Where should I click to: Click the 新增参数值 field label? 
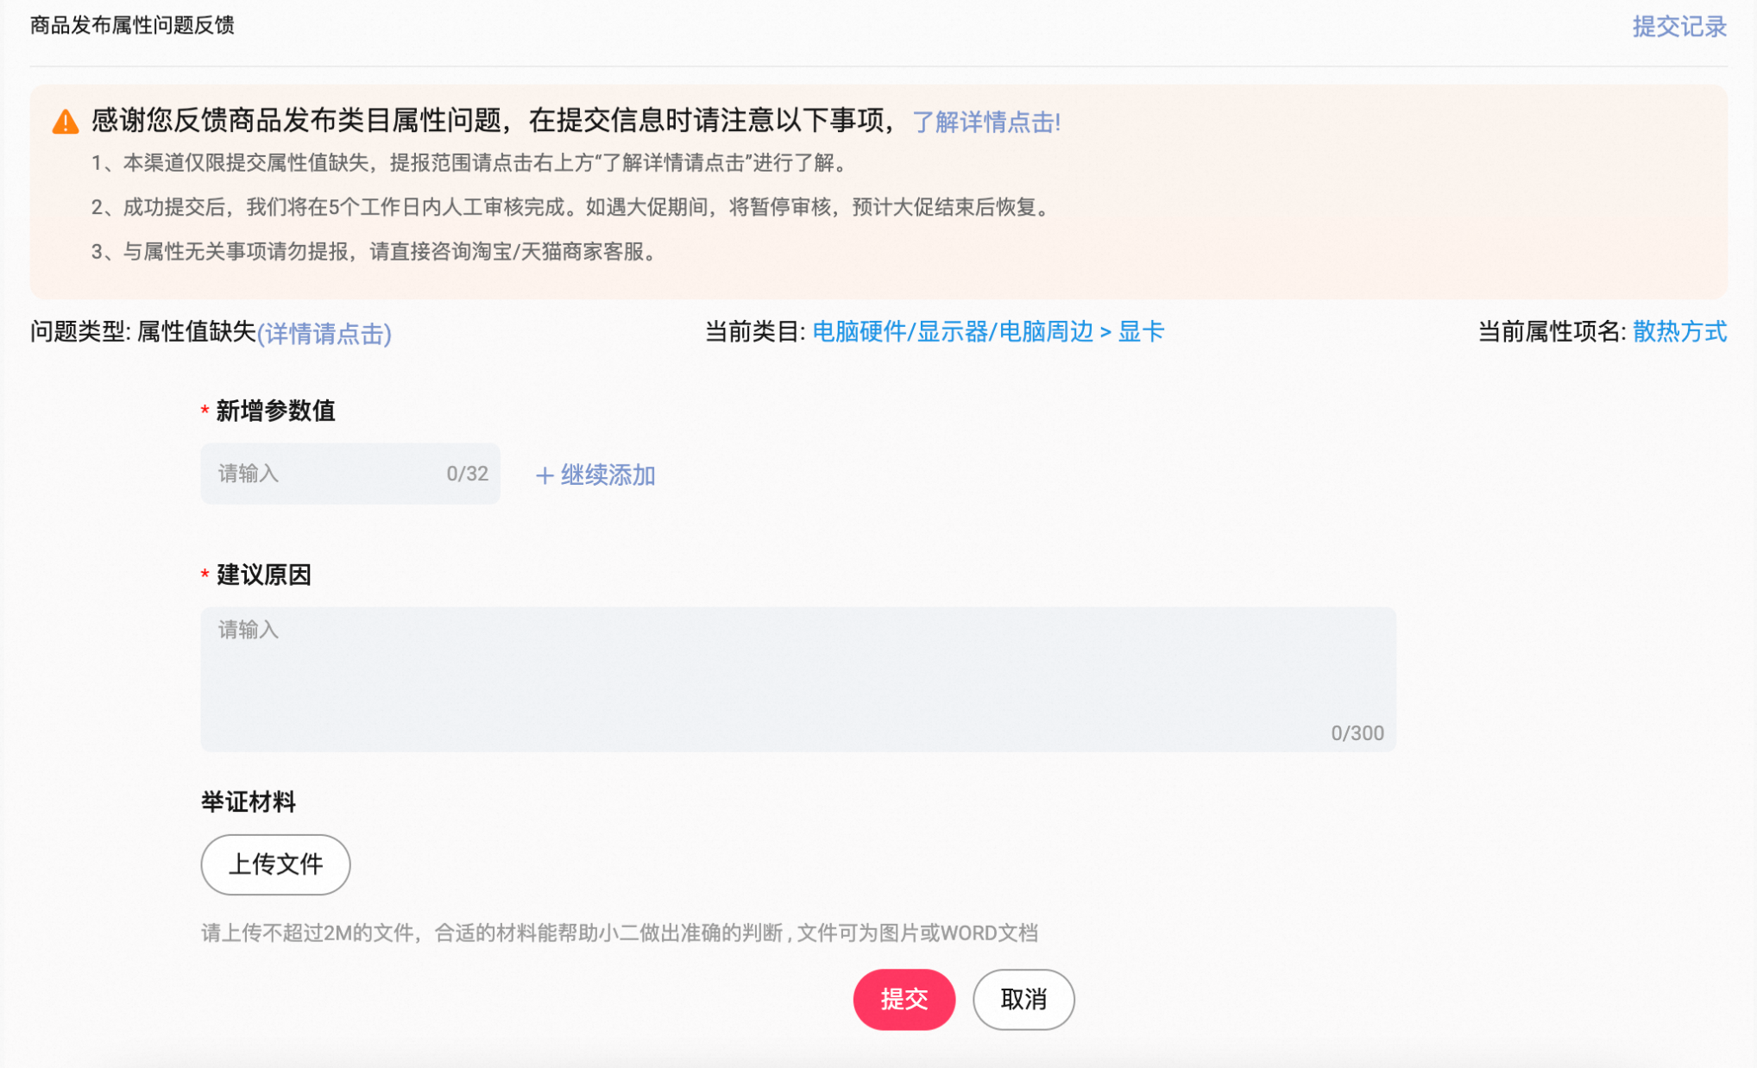tap(275, 411)
